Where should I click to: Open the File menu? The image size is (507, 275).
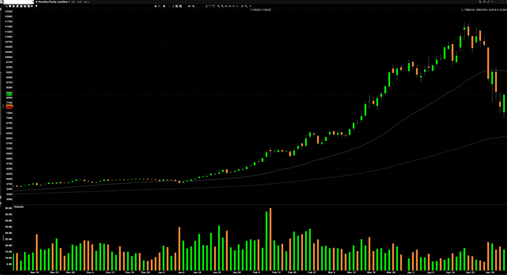click(x=74, y=1)
